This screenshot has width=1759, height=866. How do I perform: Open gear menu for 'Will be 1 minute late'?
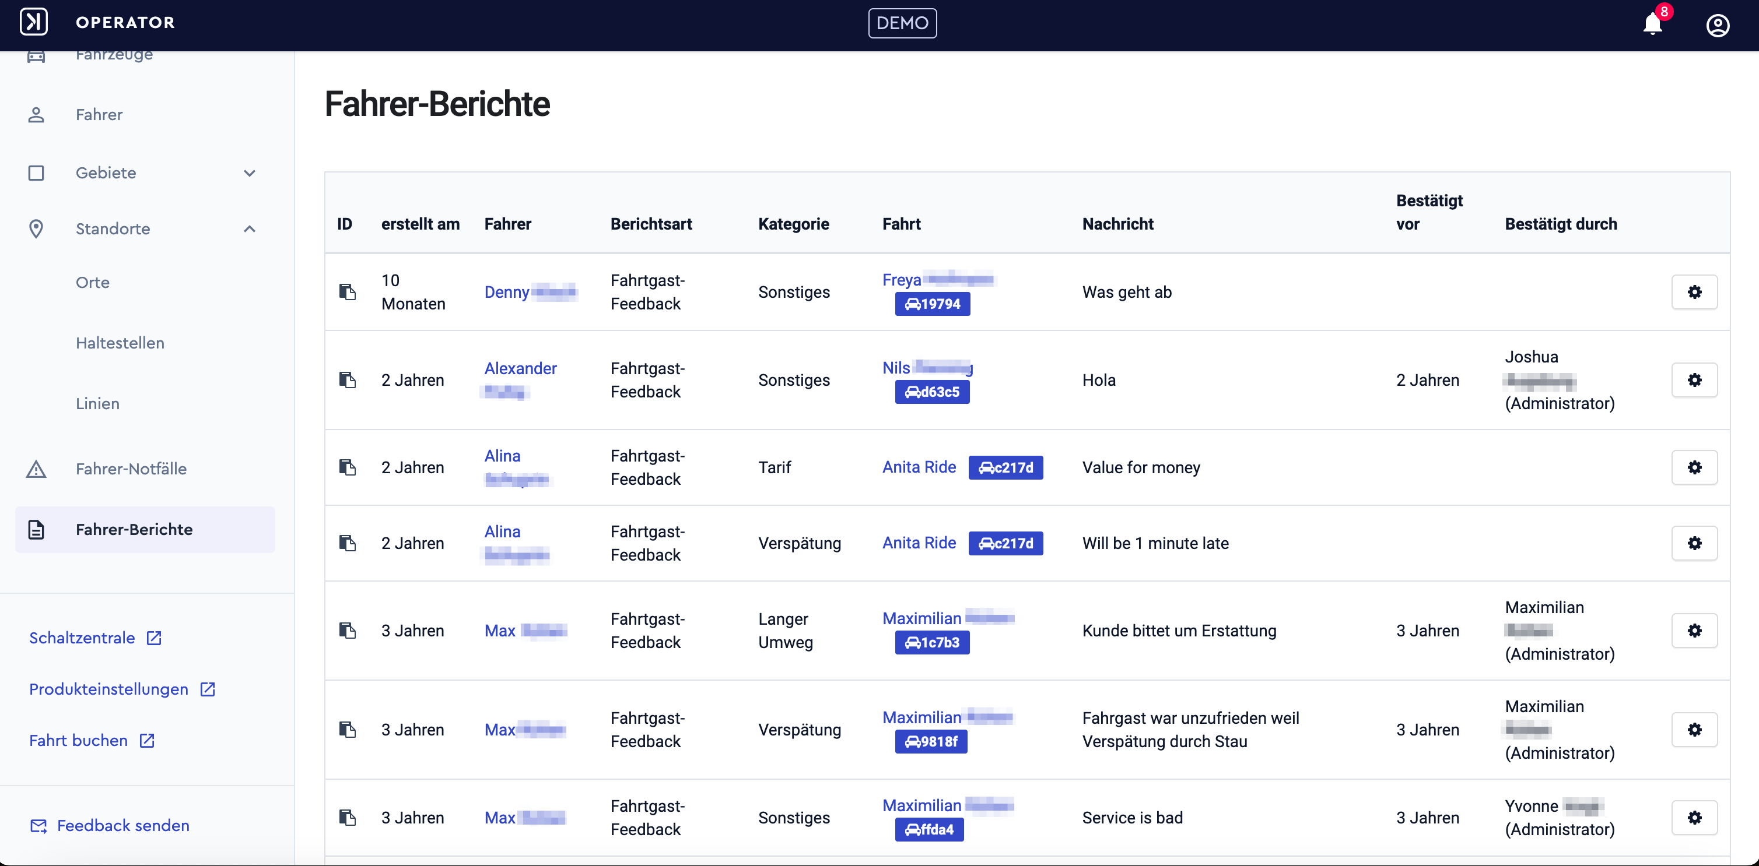point(1694,543)
